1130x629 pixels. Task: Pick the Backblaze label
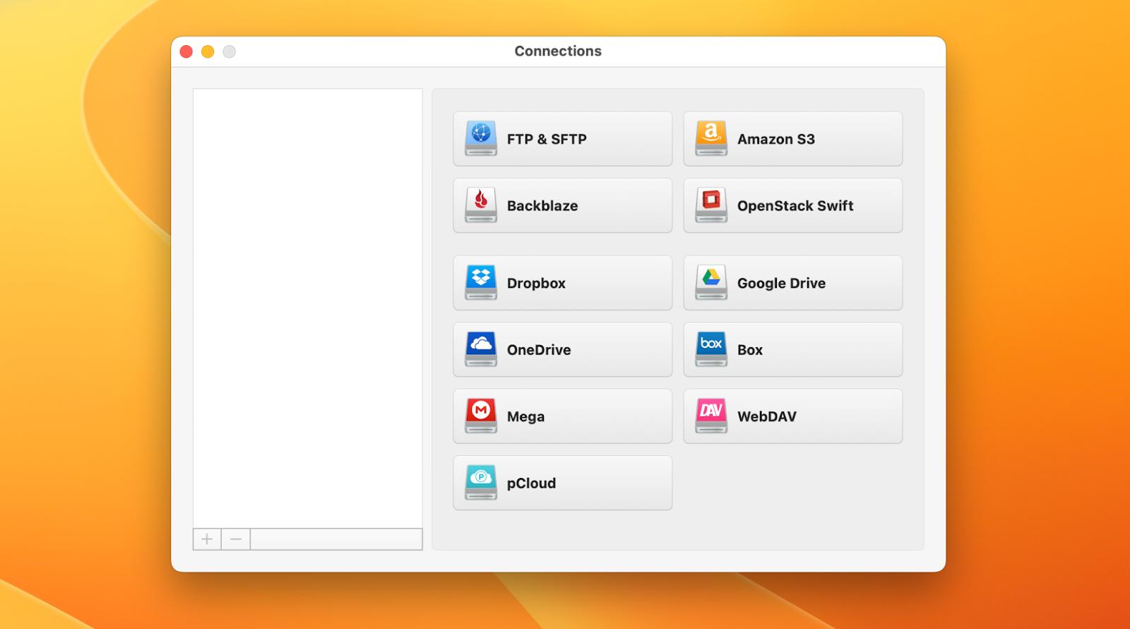542,205
